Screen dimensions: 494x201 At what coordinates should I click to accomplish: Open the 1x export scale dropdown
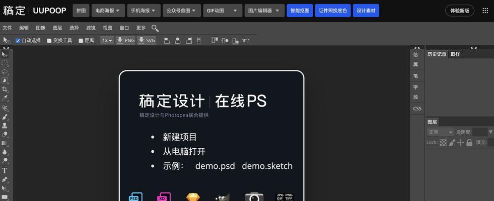coord(107,40)
